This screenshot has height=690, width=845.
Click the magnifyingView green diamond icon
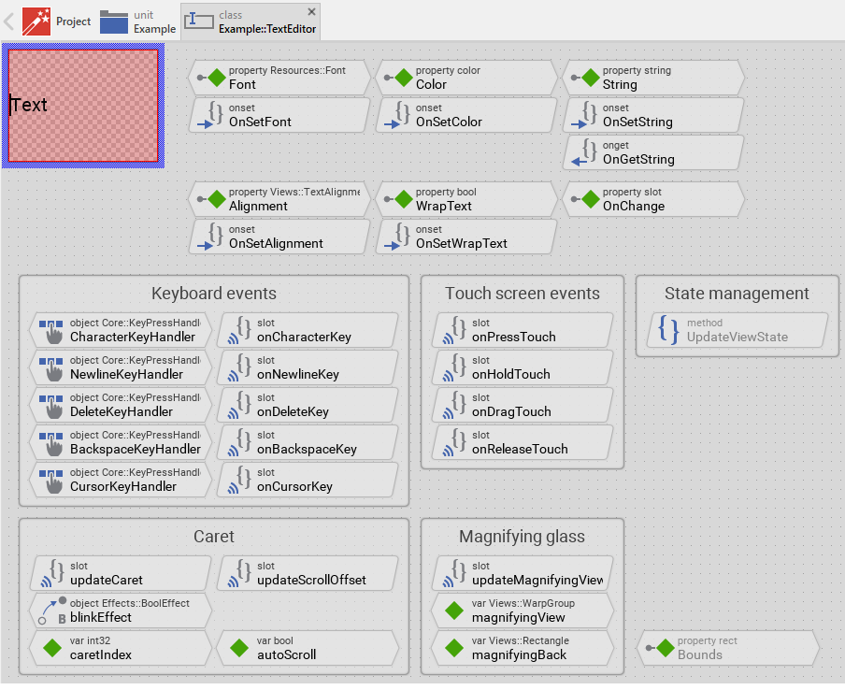tap(454, 611)
